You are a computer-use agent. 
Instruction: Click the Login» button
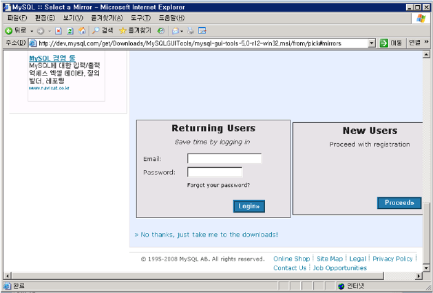pyautogui.click(x=249, y=206)
